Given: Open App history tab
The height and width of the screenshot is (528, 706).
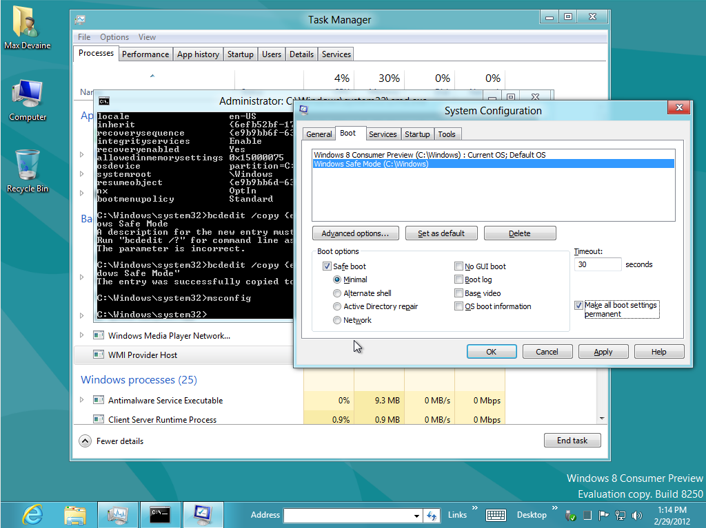Looking at the screenshot, I should [198, 54].
